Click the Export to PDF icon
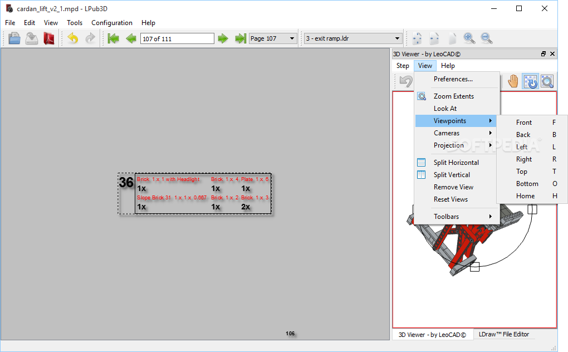568x352 pixels. 49,38
